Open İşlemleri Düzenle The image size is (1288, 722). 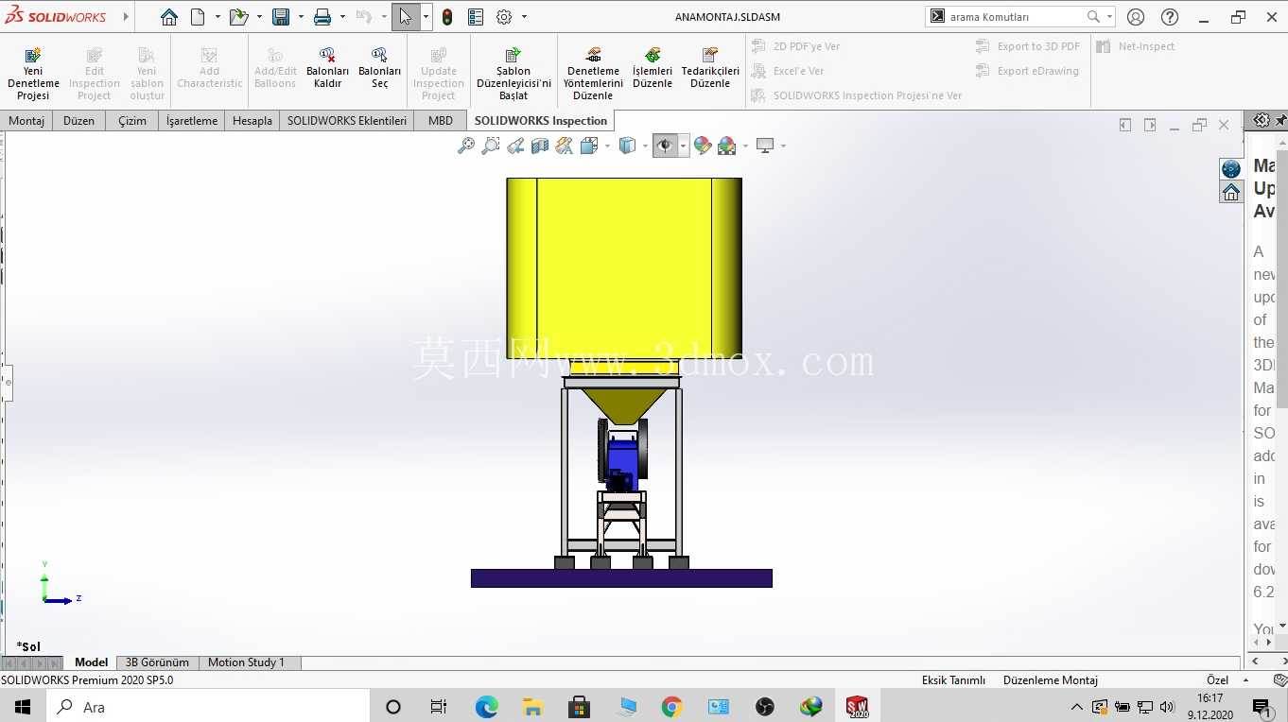[653, 68]
